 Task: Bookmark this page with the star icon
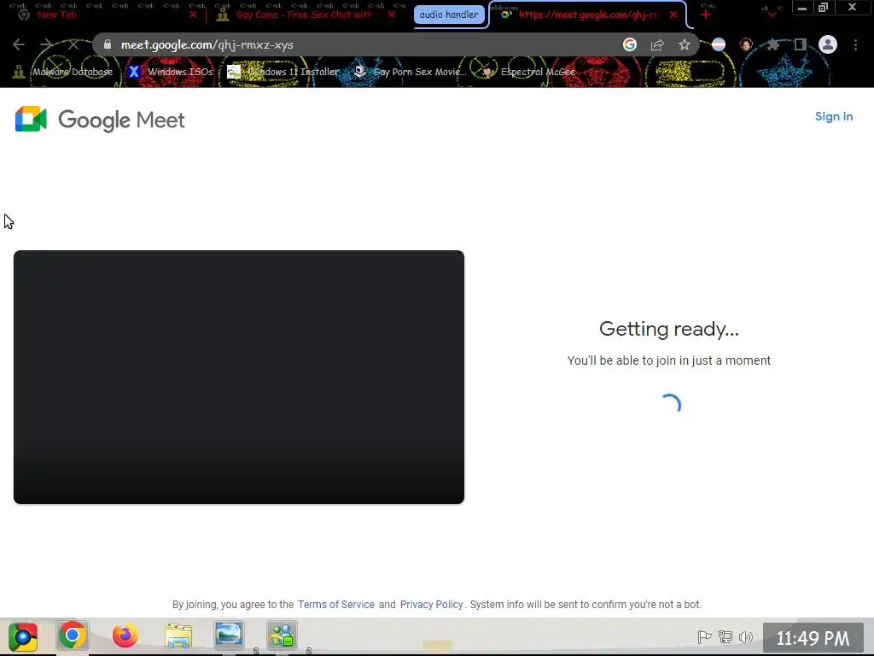click(685, 44)
